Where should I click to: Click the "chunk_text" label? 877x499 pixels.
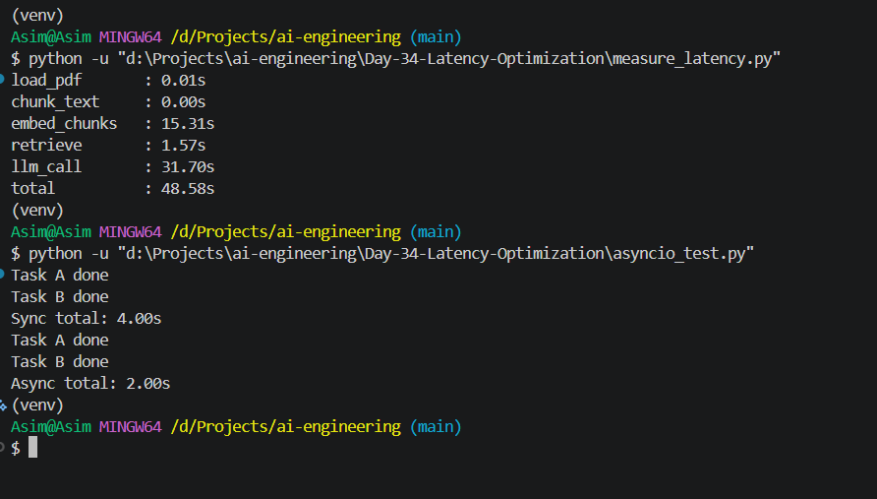coord(55,102)
